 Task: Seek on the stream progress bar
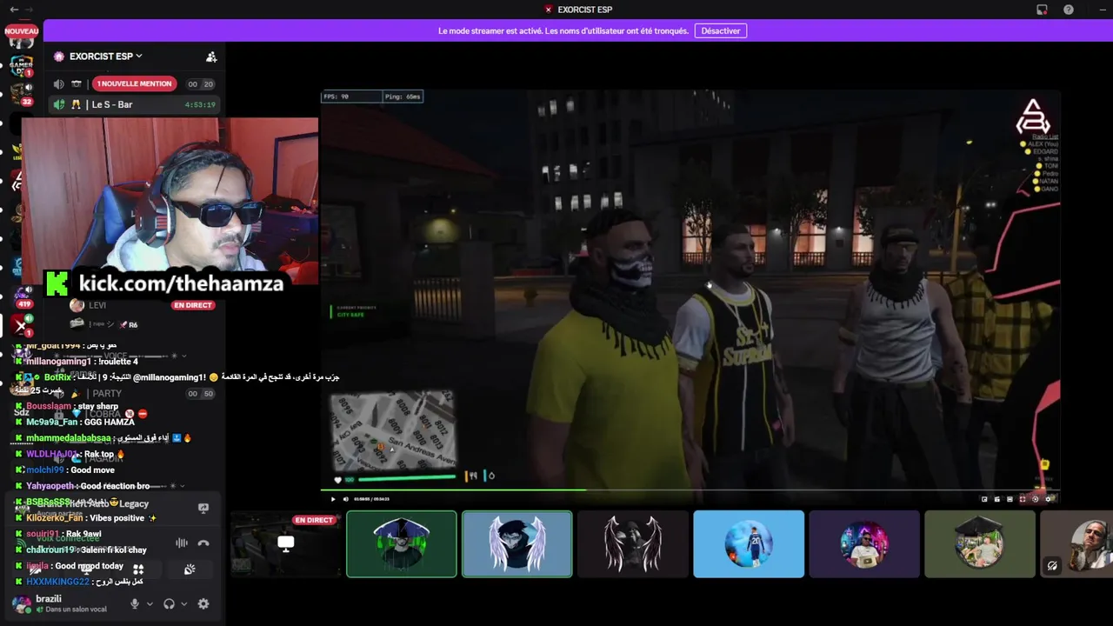tap(691, 489)
